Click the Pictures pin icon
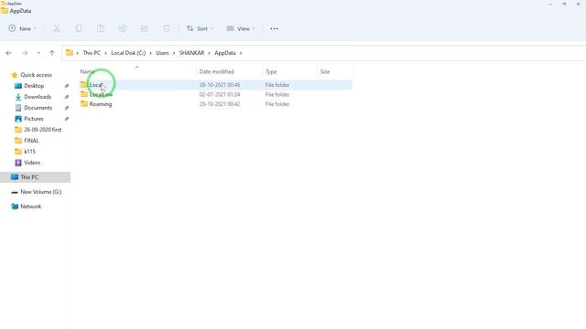The image size is (586, 329). click(x=67, y=119)
